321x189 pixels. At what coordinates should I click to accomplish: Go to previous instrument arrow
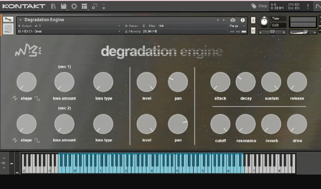tap(217, 20)
